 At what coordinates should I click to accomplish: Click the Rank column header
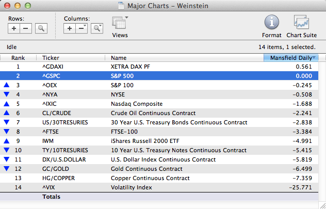pyautogui.click(x=18, y=58)
